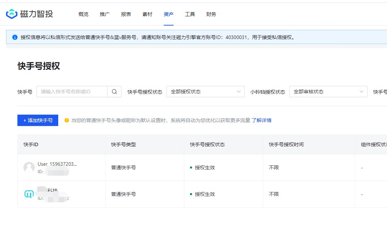Click 授权生效 status in the 科技 account row
Image resolution: width=387 pixels, height=236 pixels.
pyautogui.click(x=205, y=194)
